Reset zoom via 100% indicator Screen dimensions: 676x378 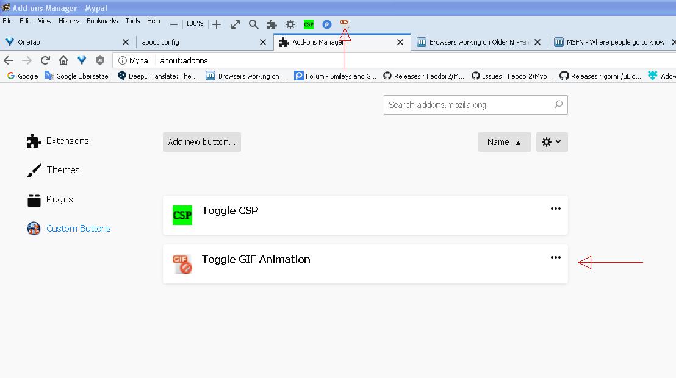click(x=195, y=24)
